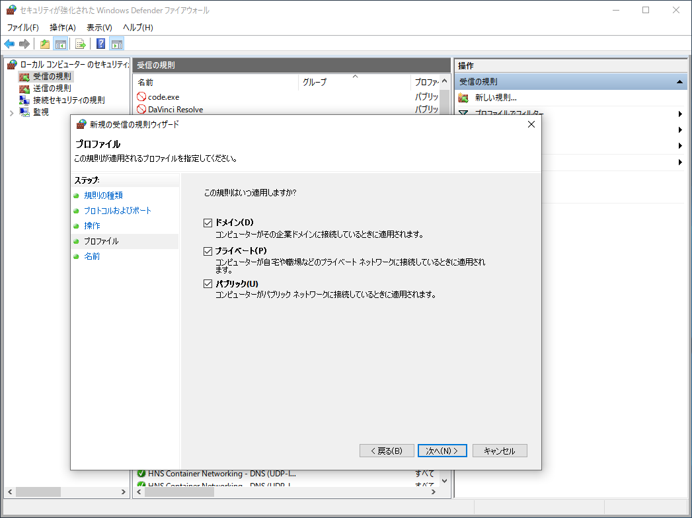
Task: Toggle the Show/Hide Action Pane icon
Action: 117,44
